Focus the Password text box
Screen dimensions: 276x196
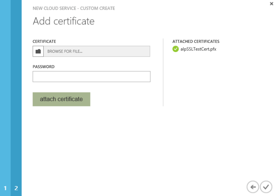91,77
